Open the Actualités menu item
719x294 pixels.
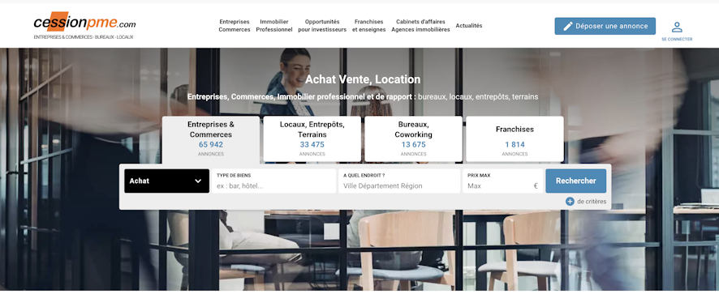click(468, 26)
